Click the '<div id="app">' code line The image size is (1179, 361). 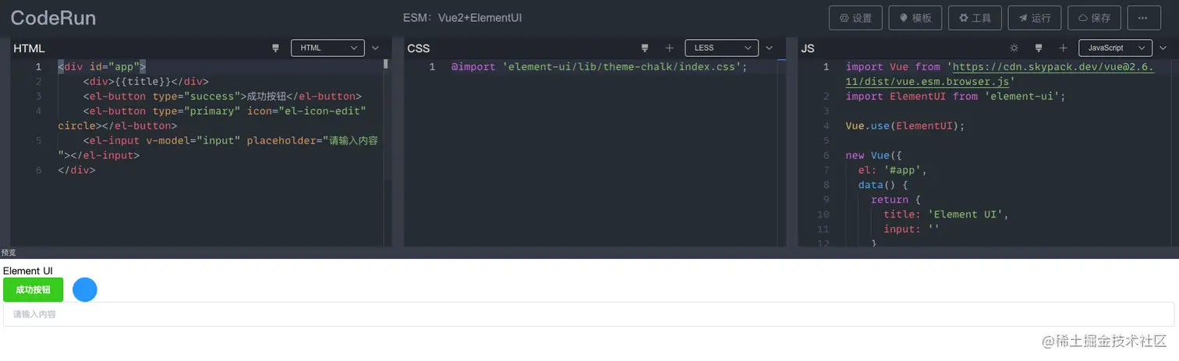tap(101, 67)
